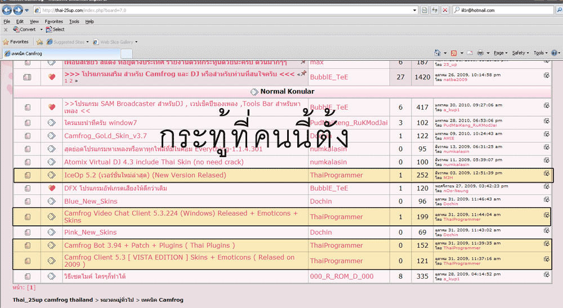This screenshot has width=563, height=308.
Task: Open the IceOp 5.2 topic link
Action: [x=145, y=175]
